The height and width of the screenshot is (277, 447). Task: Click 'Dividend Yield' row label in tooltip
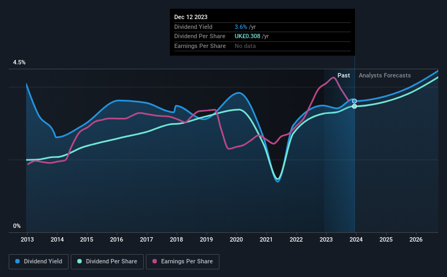[x=193, y=27]
